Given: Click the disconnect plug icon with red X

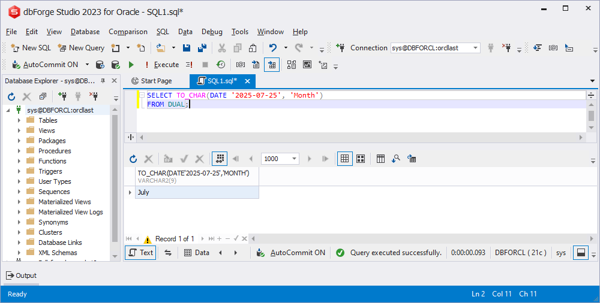Looking at the screenshot, I should (x=506, y=48).
